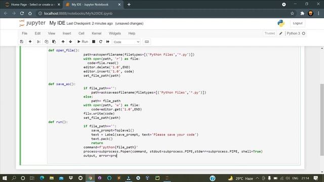Open the Widgets menu
Screen dimensions: 324x182
(115, 33)
